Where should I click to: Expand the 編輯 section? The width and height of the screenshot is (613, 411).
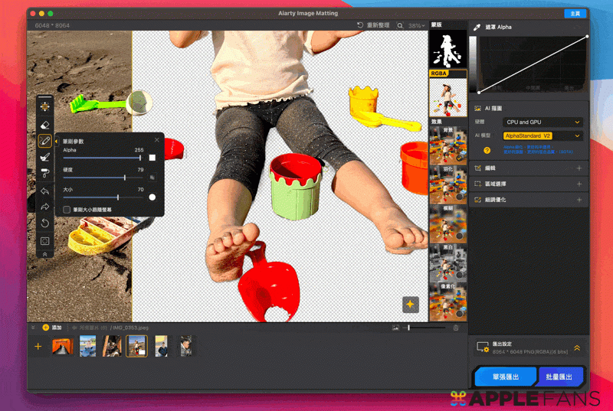[579, 168]
